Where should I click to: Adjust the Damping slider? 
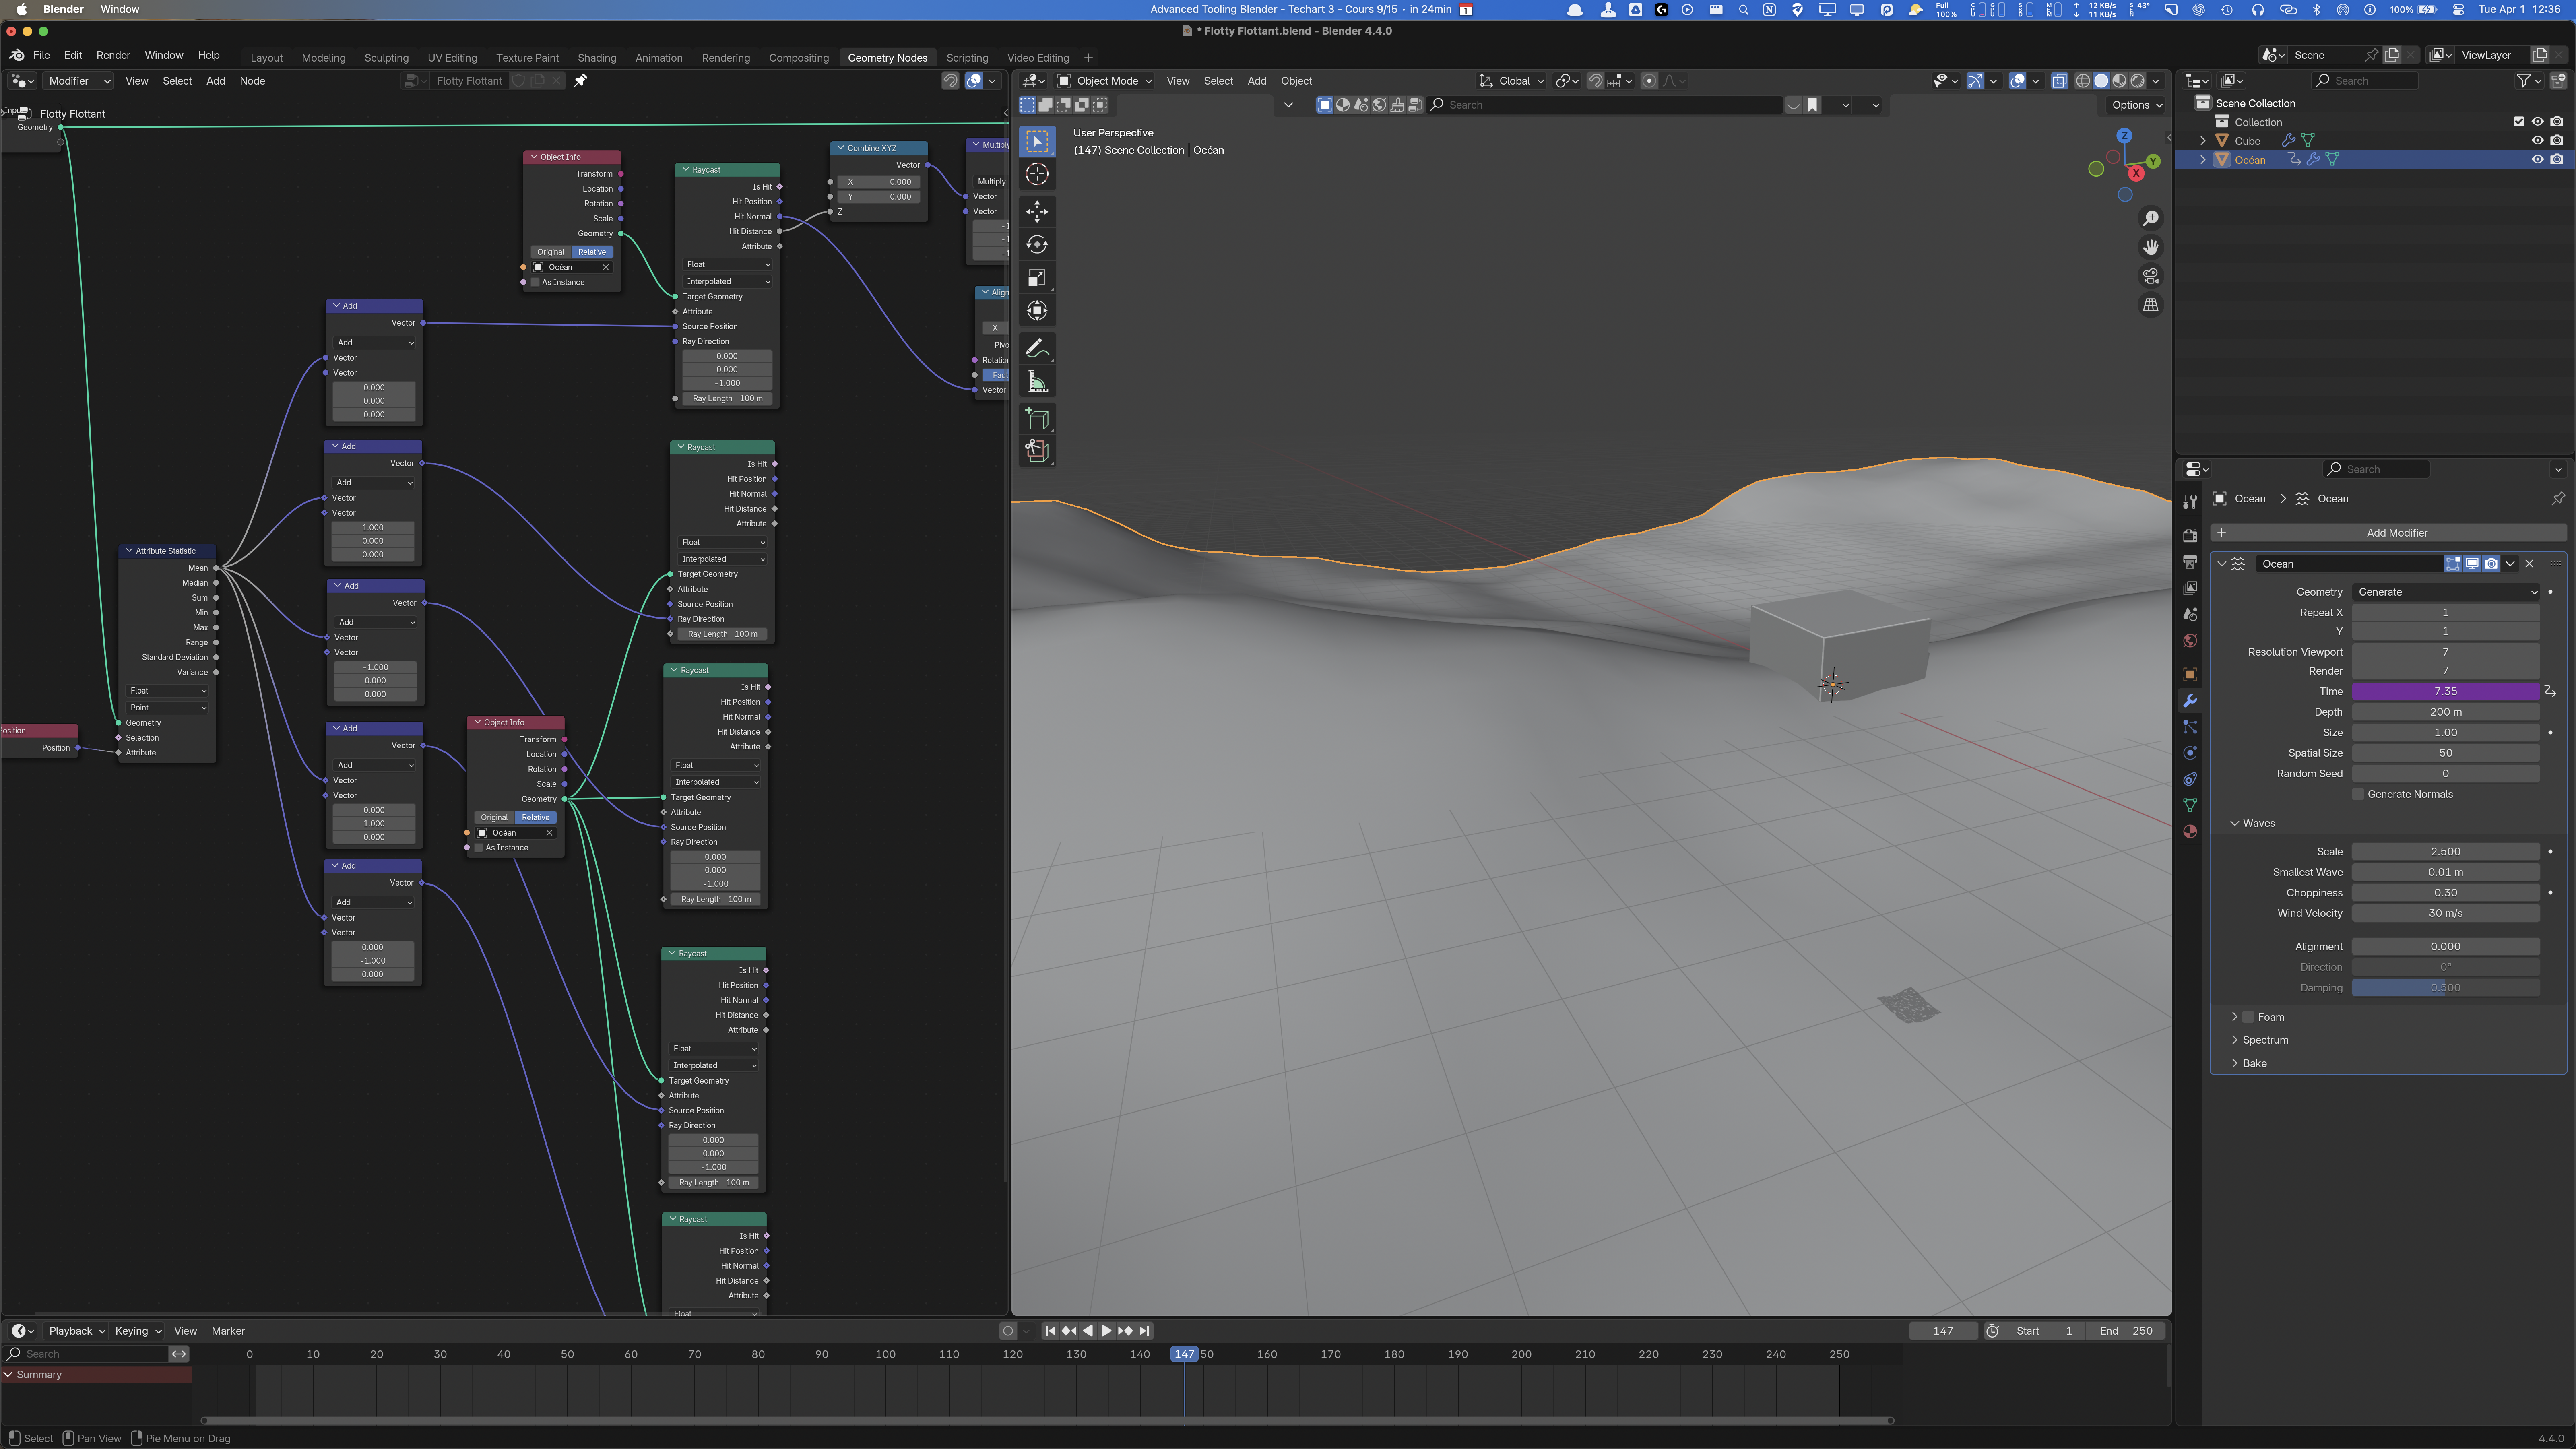(x=2445, y=988)
